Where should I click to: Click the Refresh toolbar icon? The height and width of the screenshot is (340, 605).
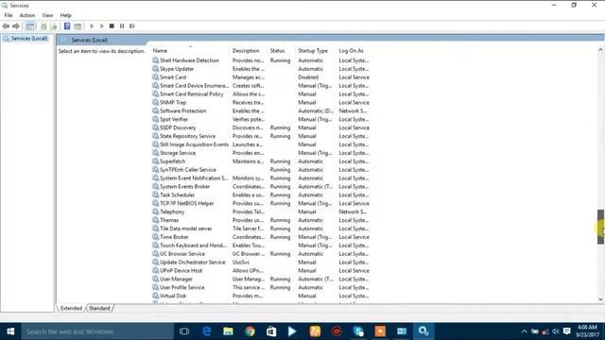pyautogui.click(x=43, y=26)
